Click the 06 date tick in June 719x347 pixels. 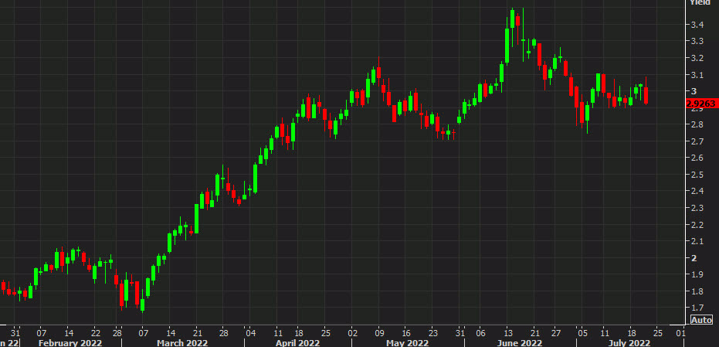(480, 333)
